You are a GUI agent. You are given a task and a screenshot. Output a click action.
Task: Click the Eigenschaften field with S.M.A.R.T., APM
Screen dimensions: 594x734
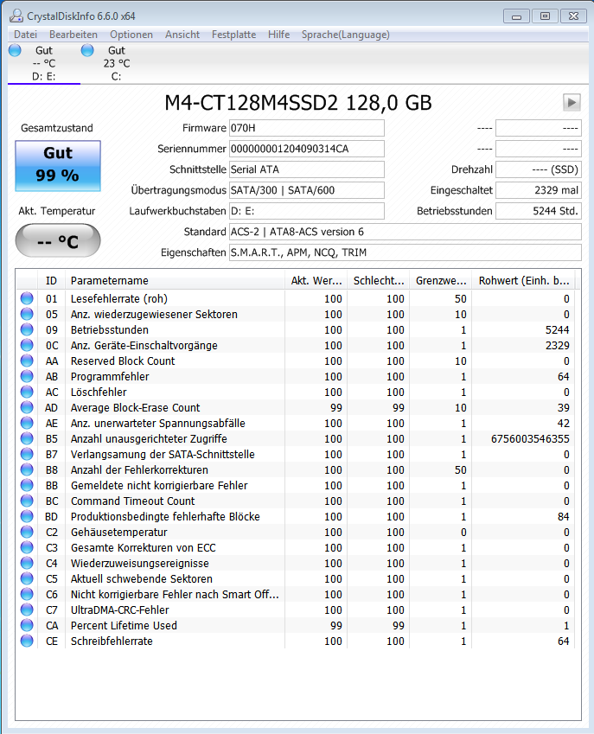[x=406, y=252]
